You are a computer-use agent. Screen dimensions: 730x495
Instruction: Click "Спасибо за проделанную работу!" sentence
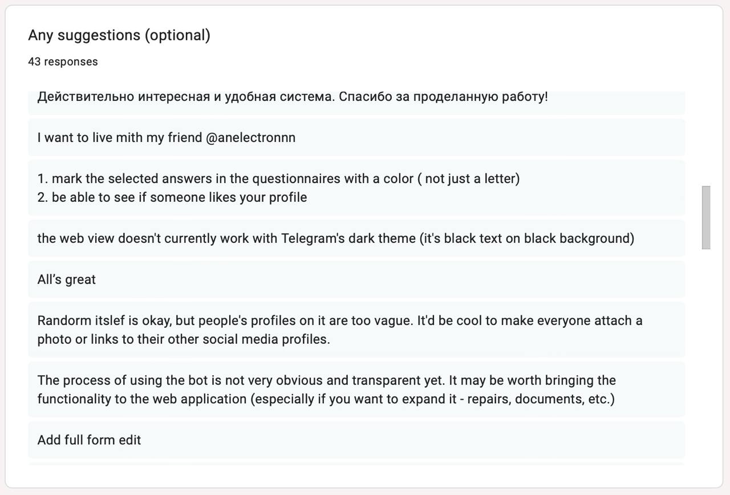tap(443, 98)
